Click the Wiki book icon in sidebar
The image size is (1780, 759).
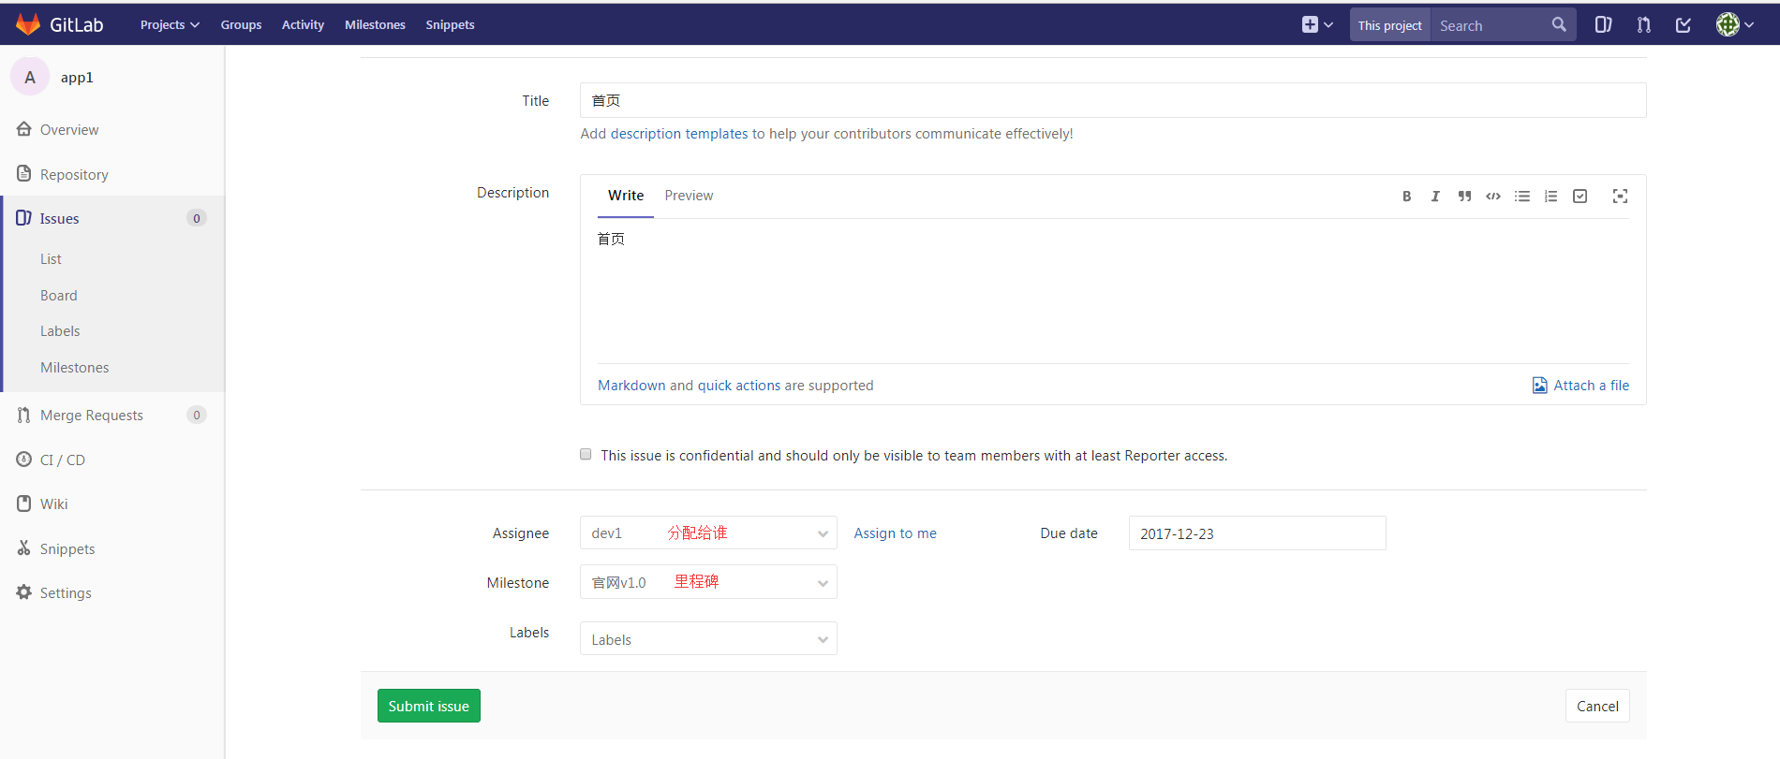(24, 504)
